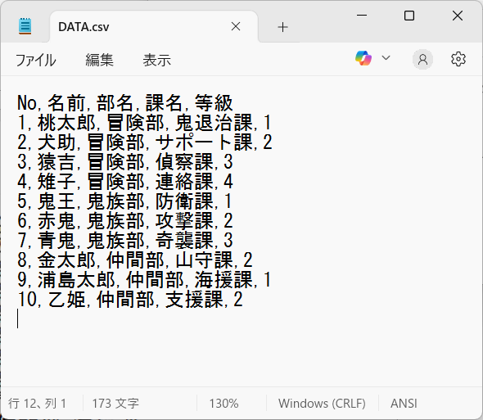Image resolution: width=483 pixels, height=420 pixels.
Task: Click the Notepad app icon in title bar
Action: (x=25, y=26)
